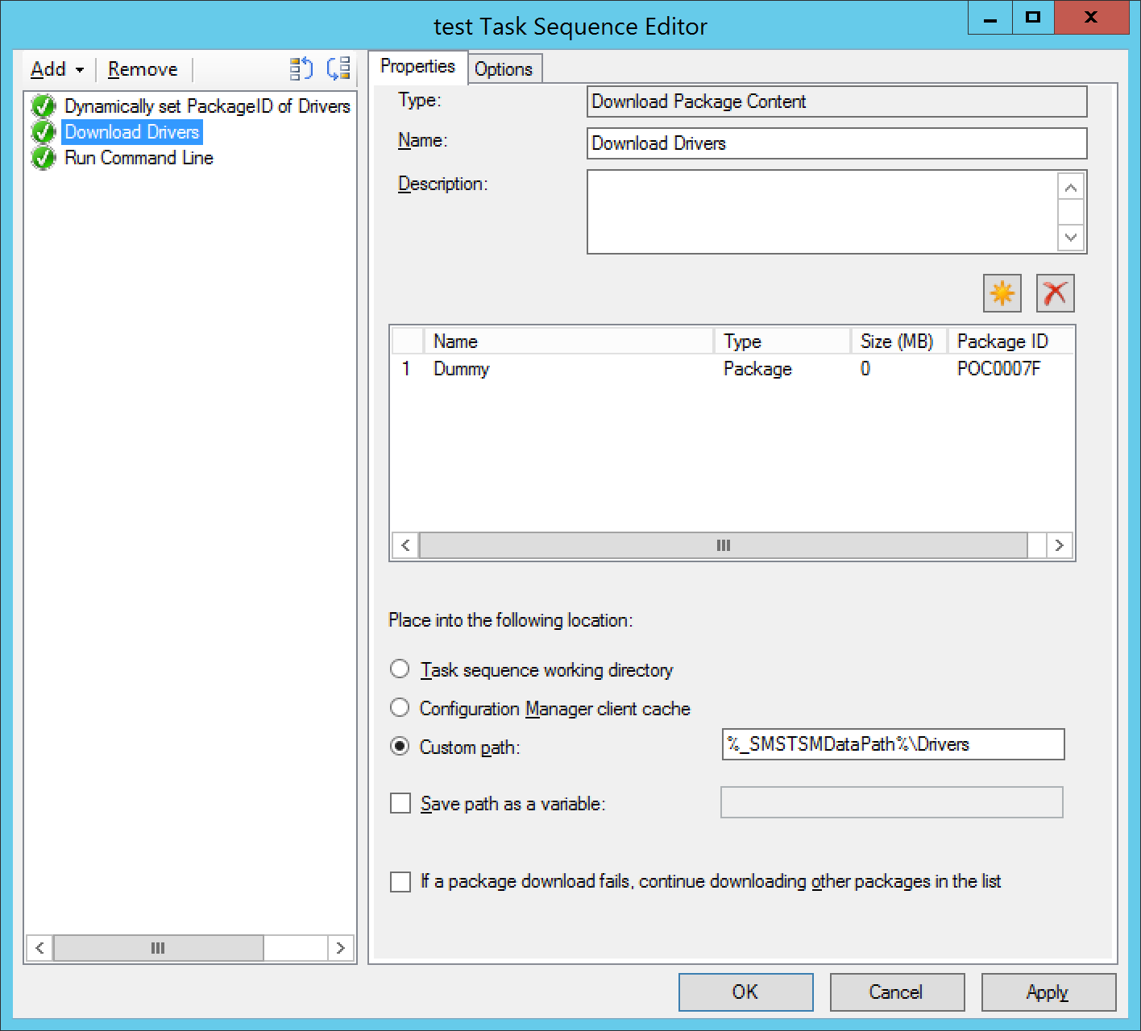Click the Cancel button
This screenshot has height=1031, width=1141.
coord(897,992)
